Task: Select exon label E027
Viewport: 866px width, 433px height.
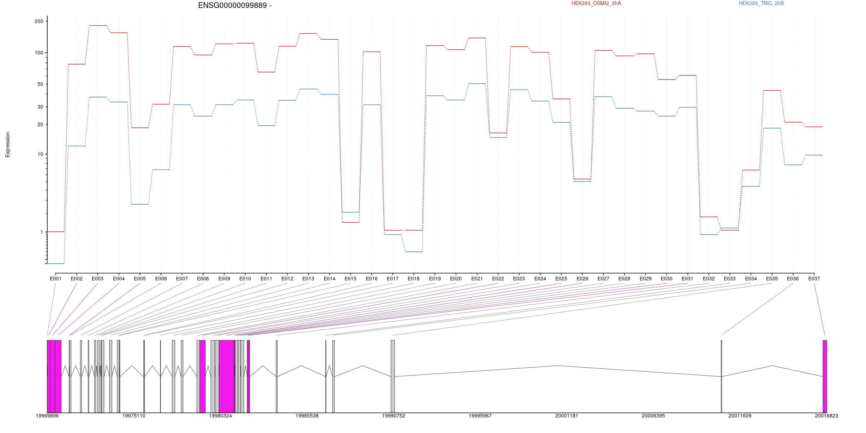Action: tap(603, 279)
